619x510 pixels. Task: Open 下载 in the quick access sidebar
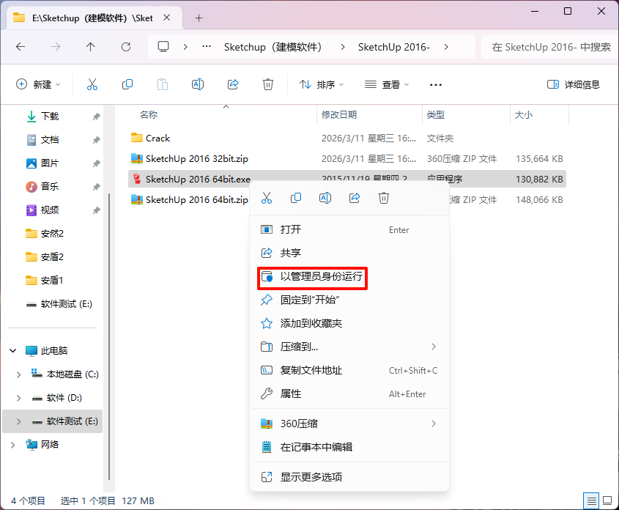(50, 116)
